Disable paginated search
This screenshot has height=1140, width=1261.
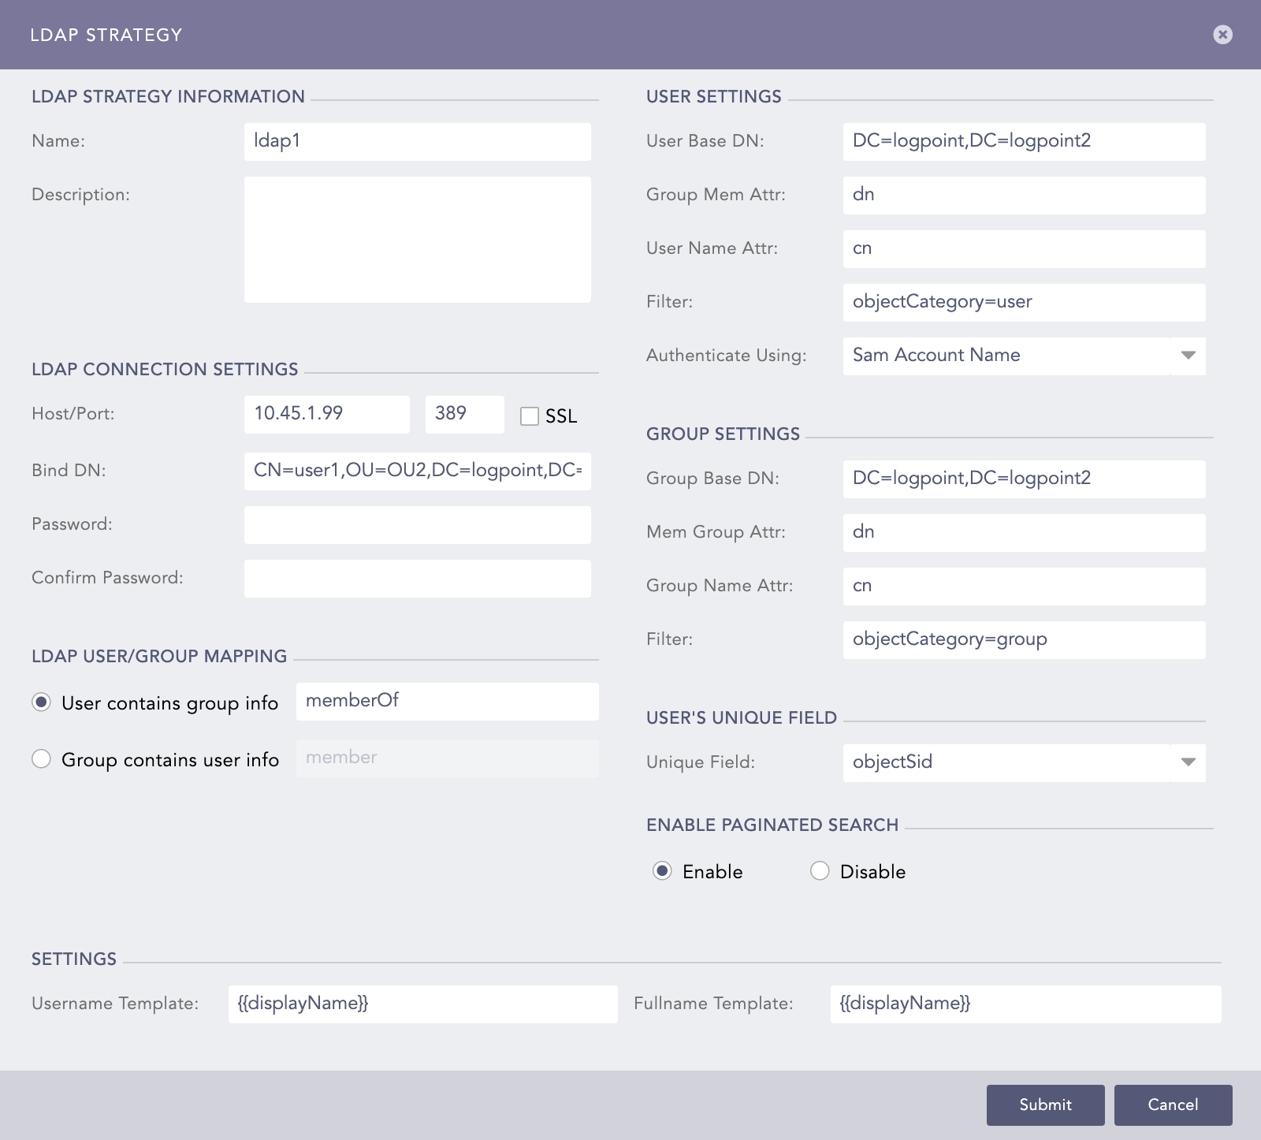pyautogui.click(x=820, y=871)
